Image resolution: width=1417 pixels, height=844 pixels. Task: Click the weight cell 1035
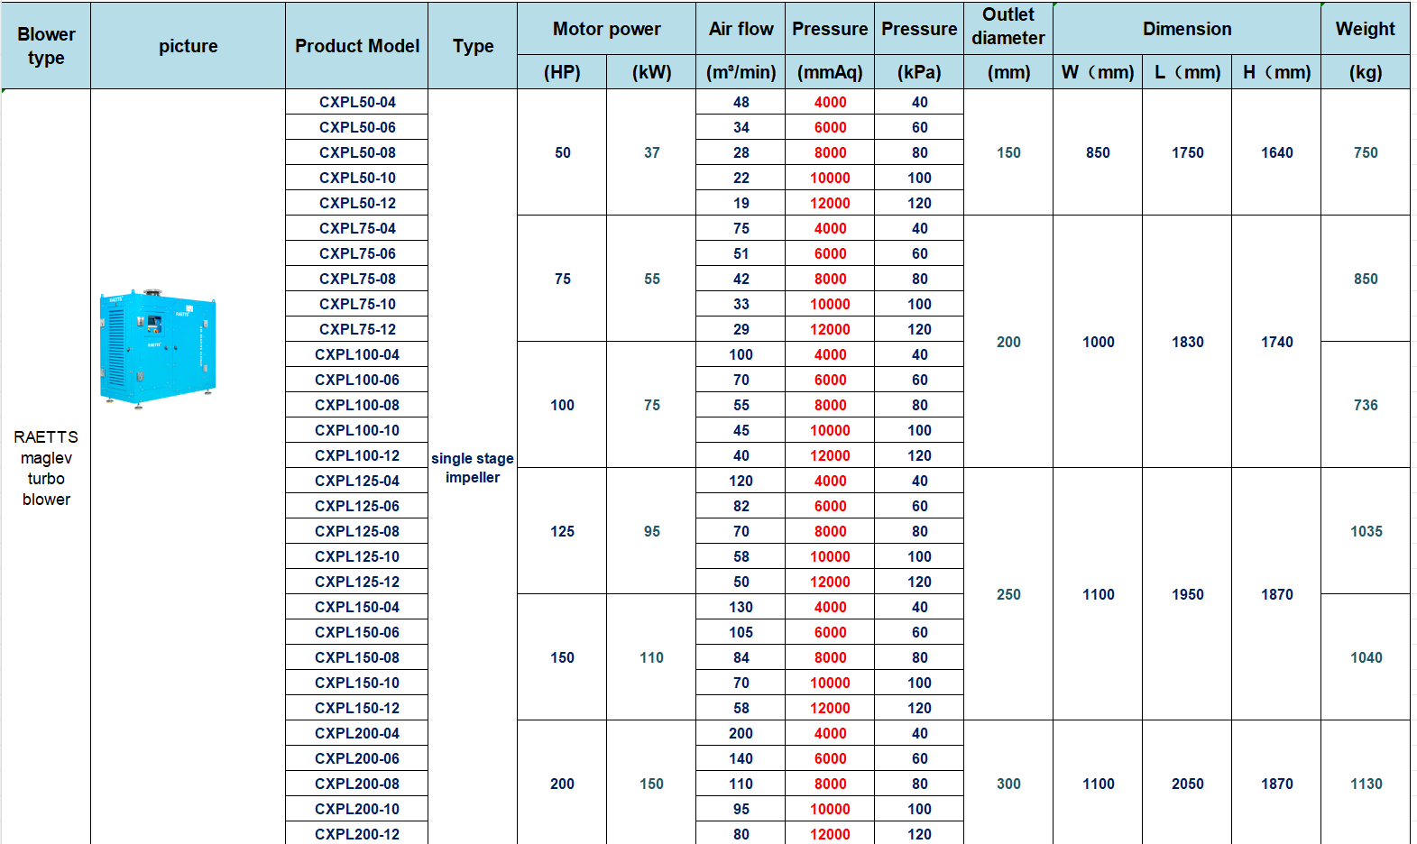click(x=1366, y=531)
